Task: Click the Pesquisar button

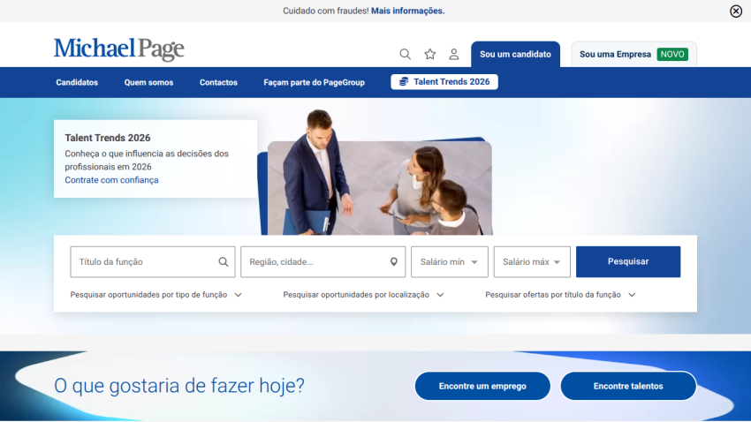Action: tap(628, 261)
